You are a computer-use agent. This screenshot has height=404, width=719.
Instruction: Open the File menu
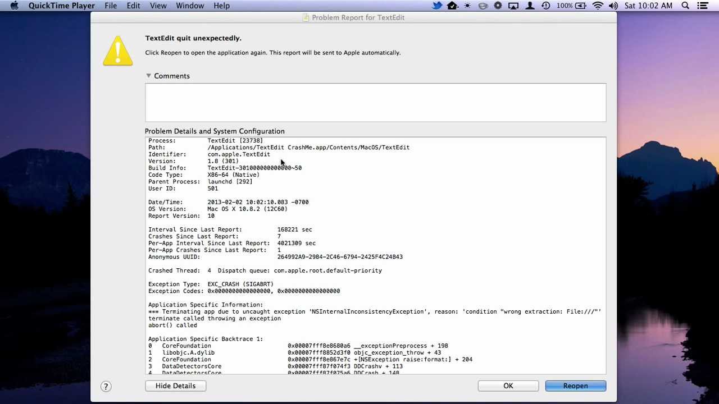click(111, 6)
